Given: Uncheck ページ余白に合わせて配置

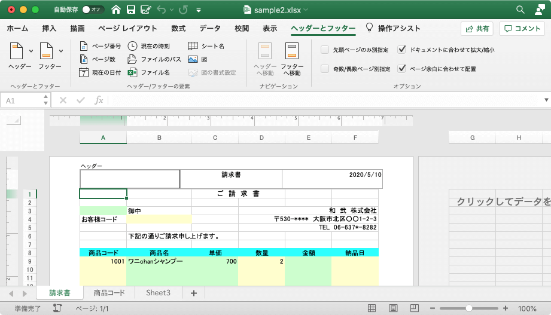Looking at the screenshot, I should point(401,69).
